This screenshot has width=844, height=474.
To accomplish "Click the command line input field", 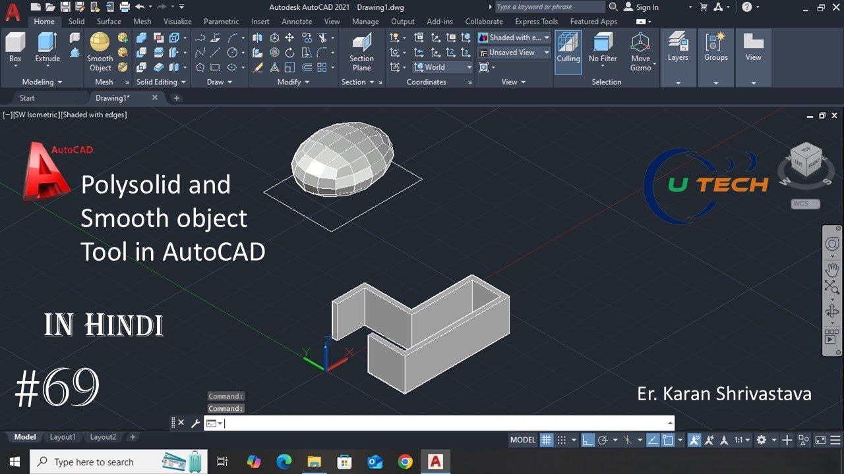I will (439, 423).
